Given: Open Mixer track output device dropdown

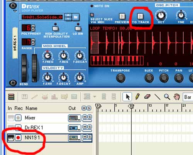Looking at the screenshot, I should (74, 118).
